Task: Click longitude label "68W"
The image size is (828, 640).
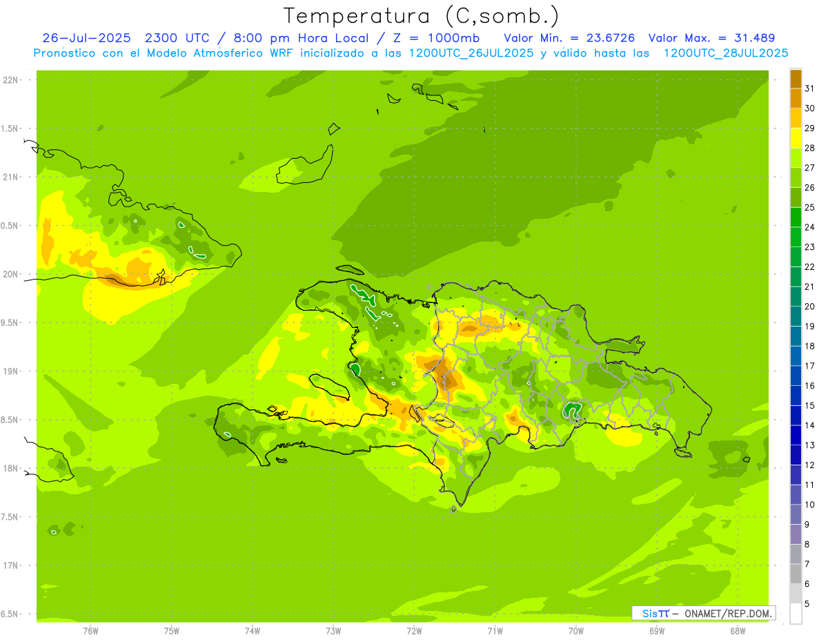Action: pos(738,631)
